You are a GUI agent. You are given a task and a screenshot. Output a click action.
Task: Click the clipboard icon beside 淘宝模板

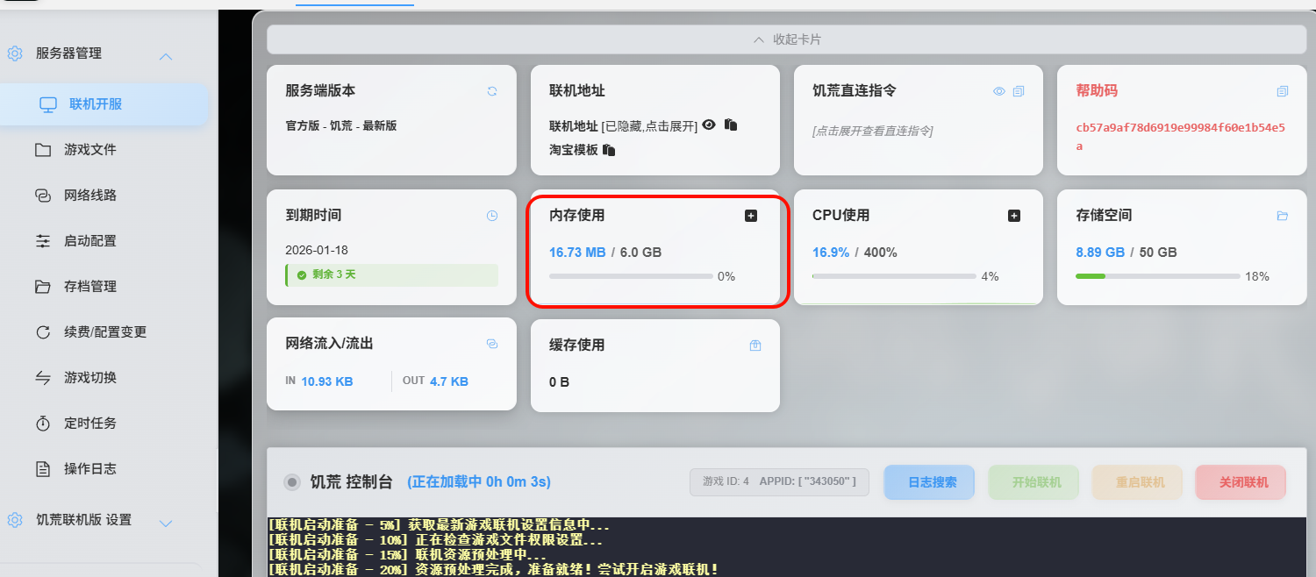[x=609, y=150]
